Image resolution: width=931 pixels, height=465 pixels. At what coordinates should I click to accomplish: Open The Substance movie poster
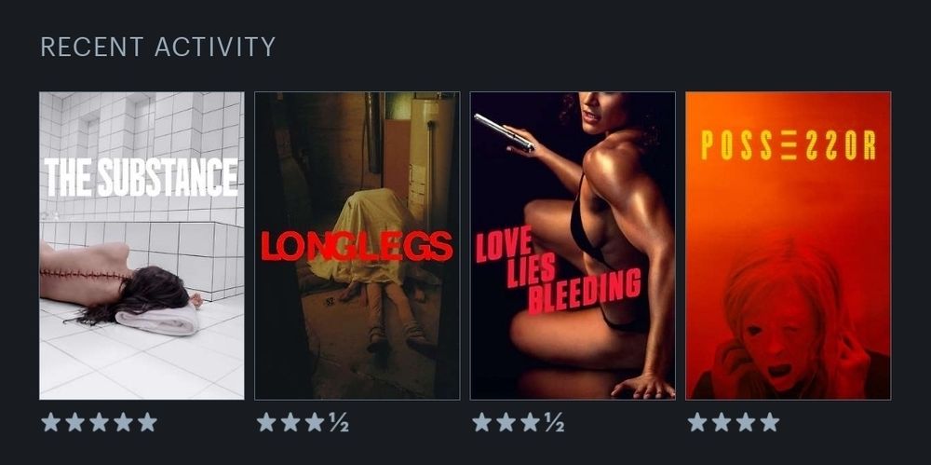142,246
